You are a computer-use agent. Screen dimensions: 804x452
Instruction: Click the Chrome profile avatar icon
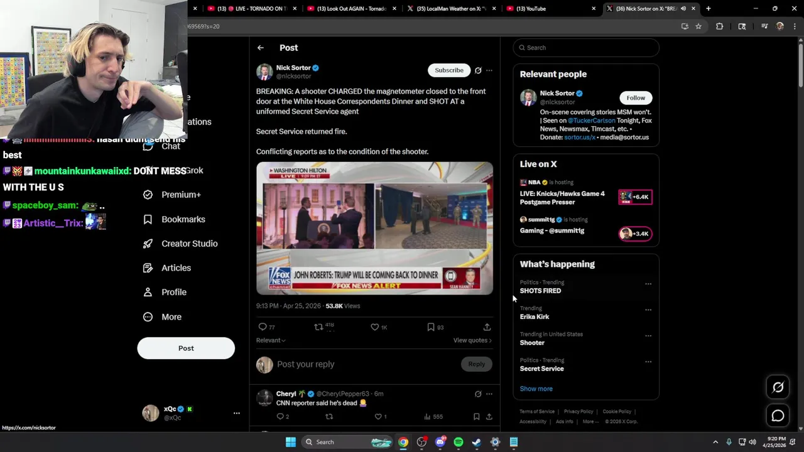point(780,26)
